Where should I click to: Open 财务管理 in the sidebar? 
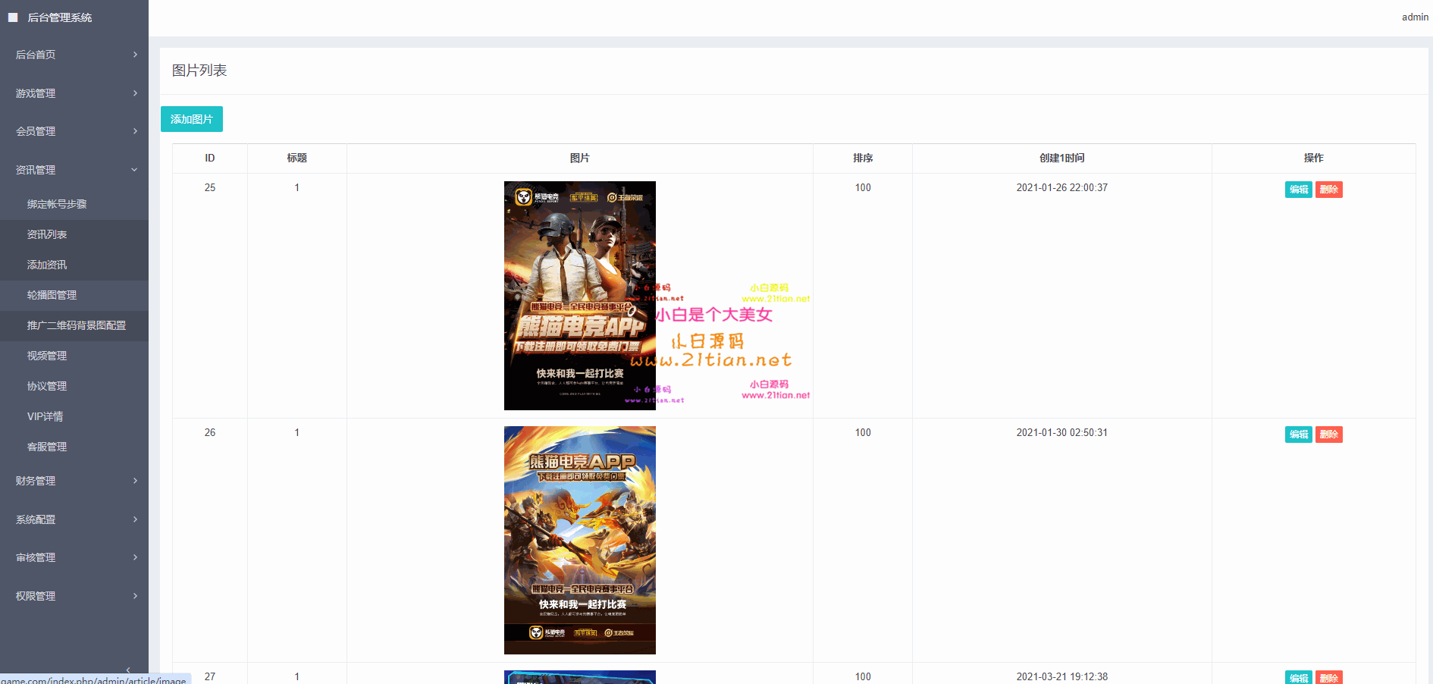coord(74,481)
